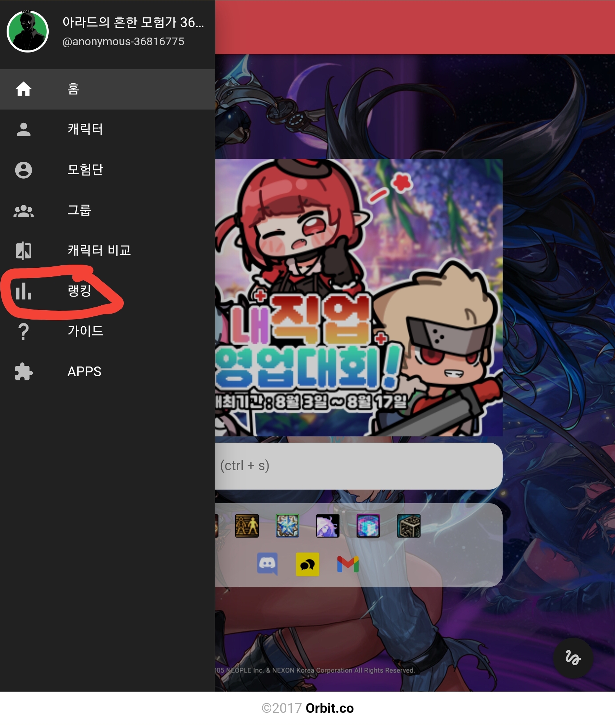Click the blue crystal star game icon
The height and width of the screenshot is (725, 615).
click(287, 526)
